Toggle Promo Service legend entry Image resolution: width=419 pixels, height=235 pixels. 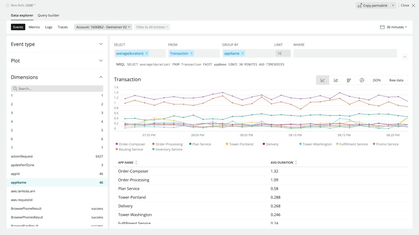385,144
